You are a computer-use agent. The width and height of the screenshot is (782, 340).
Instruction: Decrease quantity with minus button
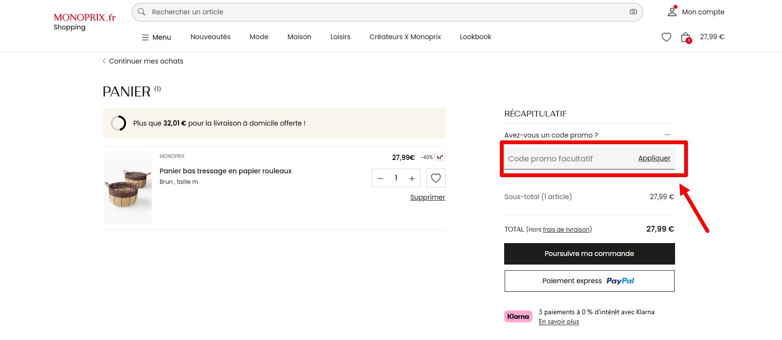(x=380, y=178)
